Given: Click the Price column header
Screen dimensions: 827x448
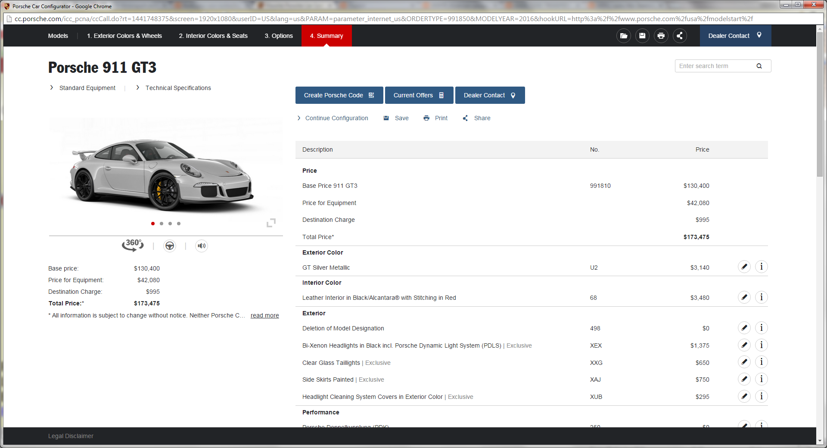Looking at the screenshot, I should tap(702, 149).
